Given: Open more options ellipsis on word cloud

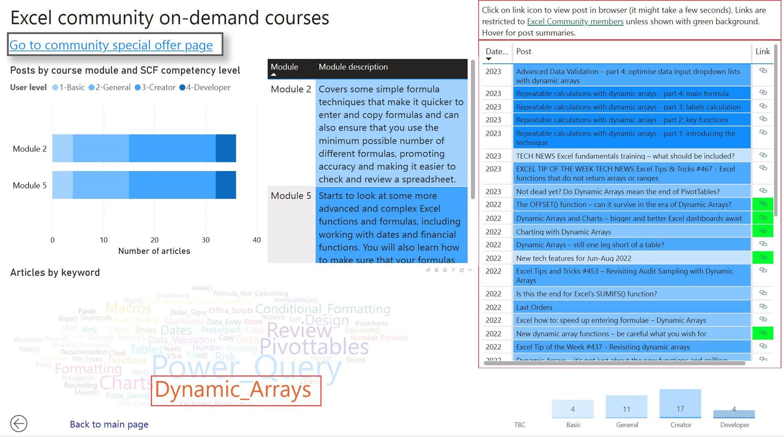Looking at the screenshot, I should (x=470, y=270).
